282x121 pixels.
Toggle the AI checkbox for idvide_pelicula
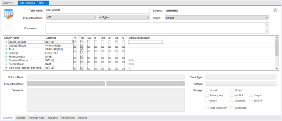click(116, 42)
